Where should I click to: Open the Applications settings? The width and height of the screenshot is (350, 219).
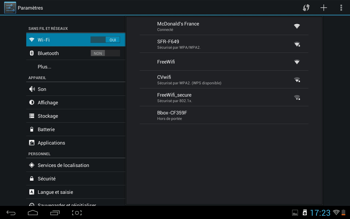(76, 143)
